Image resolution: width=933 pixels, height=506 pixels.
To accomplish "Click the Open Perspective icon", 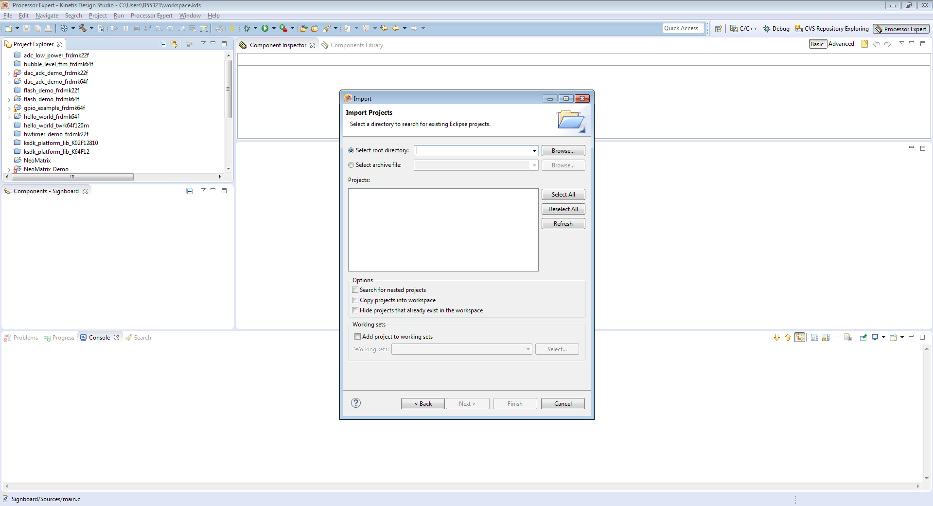I will (718, 29).
